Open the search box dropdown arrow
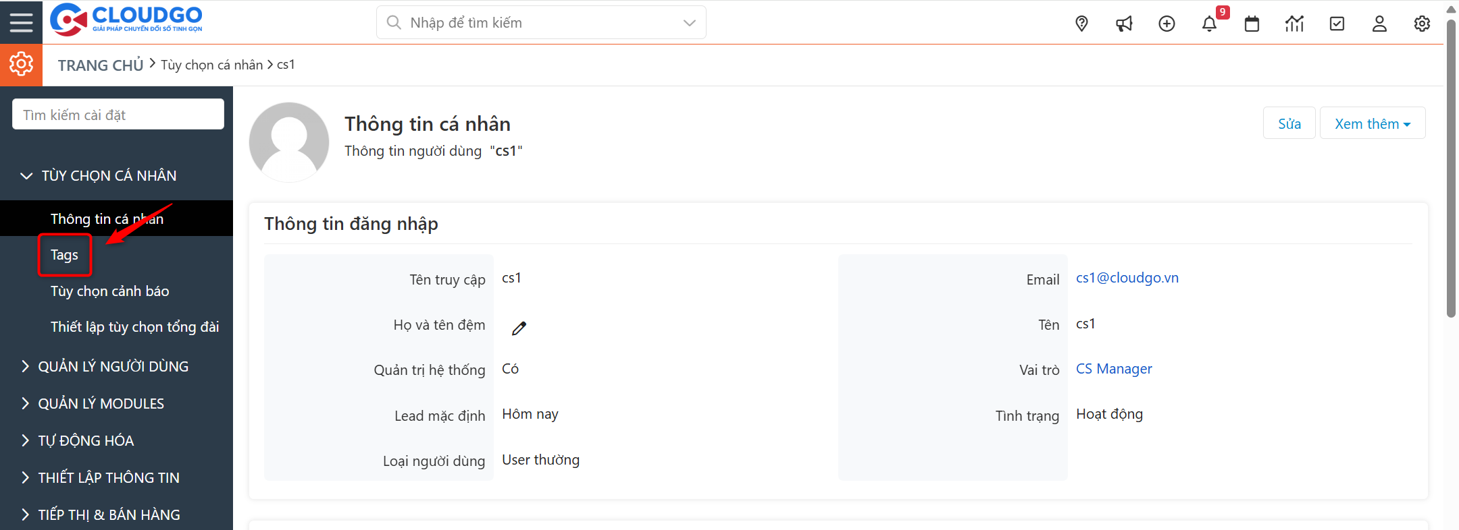 (x=689, y=23)
